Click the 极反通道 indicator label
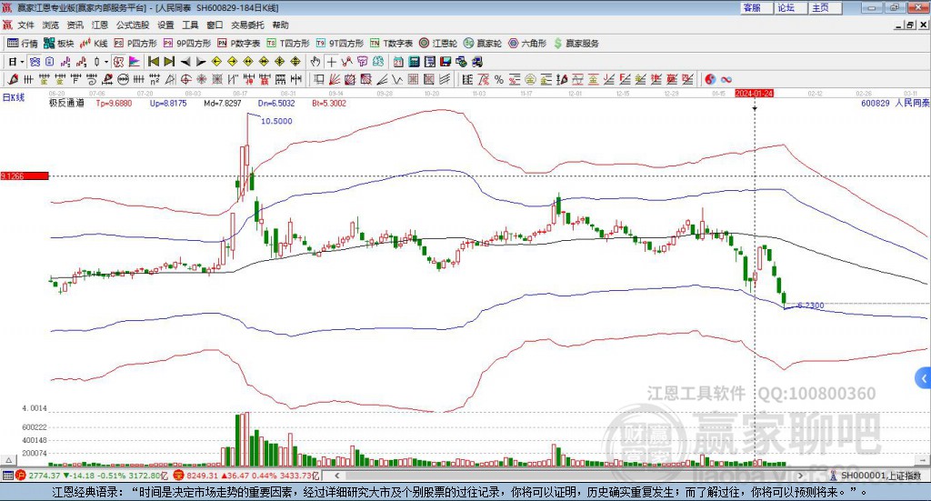The image size is (931, 501). coord(66,103)
